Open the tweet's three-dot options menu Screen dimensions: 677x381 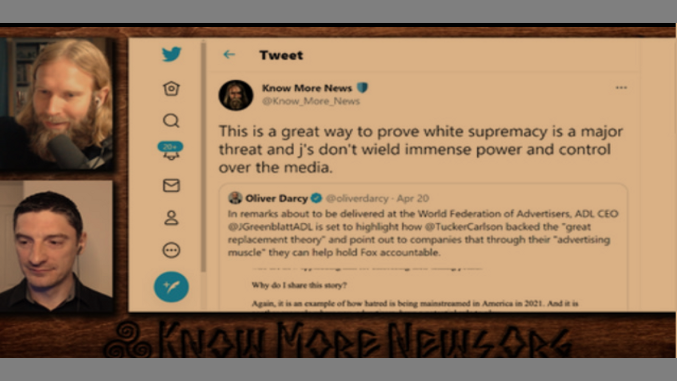tap(621, 88)
